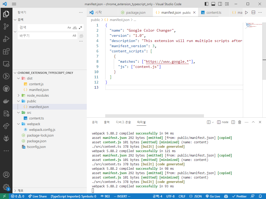The width and height of the screenshot is (266, 199).
Task: Expand the node_modules folder
Action: 18,95
